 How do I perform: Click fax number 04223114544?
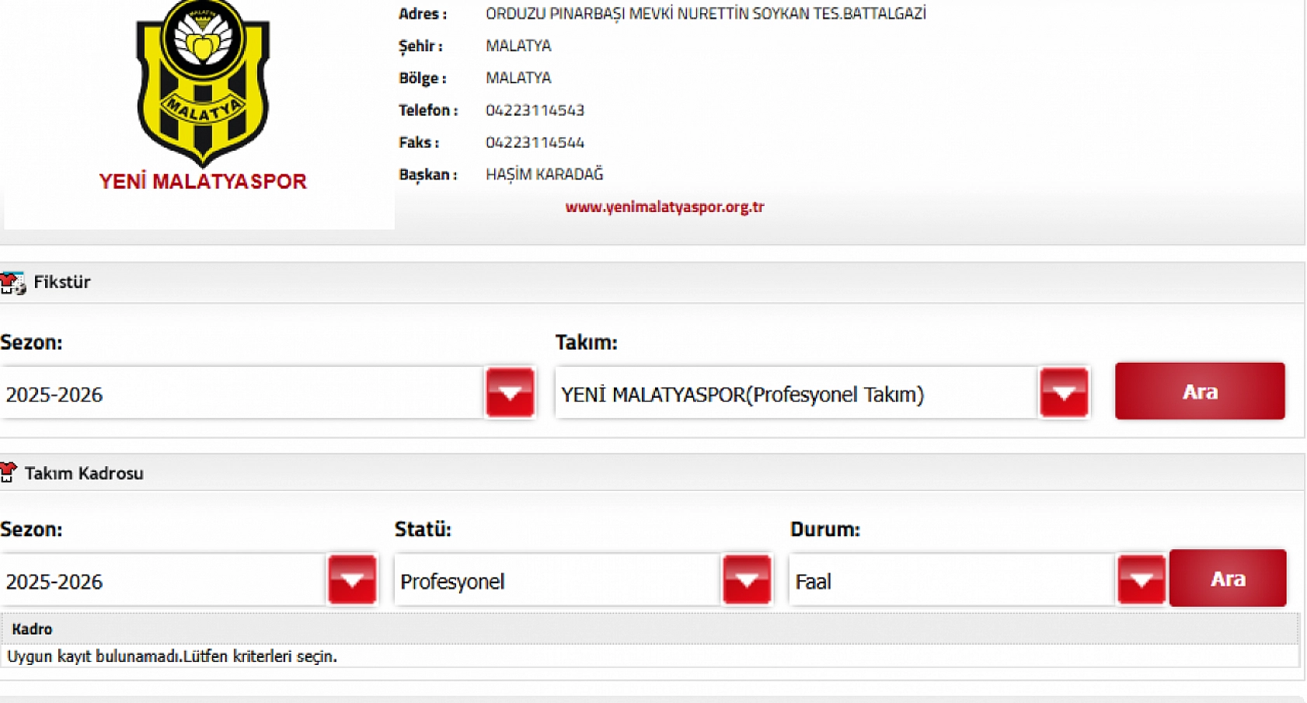coord(535,142)
